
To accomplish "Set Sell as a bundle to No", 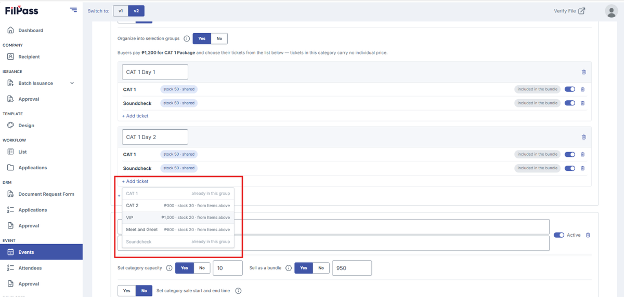I will pyautogui.click(x=321, y=268).
